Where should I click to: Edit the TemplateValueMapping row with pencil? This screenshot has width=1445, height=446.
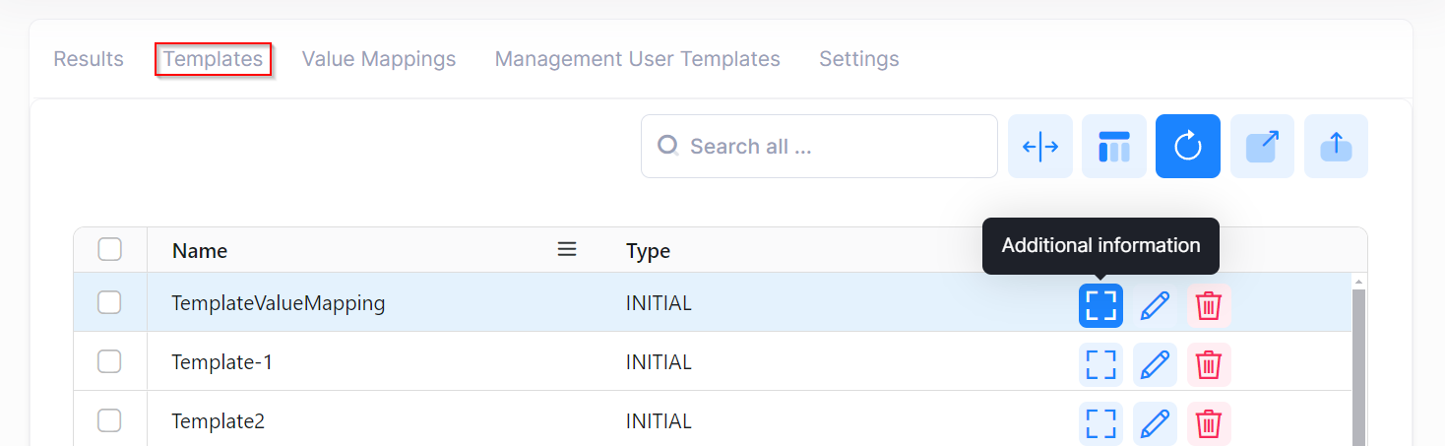click(1155, 305)
